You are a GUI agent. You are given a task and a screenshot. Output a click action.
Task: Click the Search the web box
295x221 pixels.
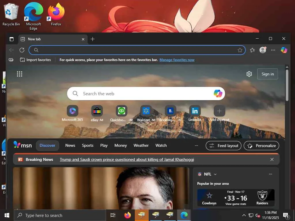point(146,94)
